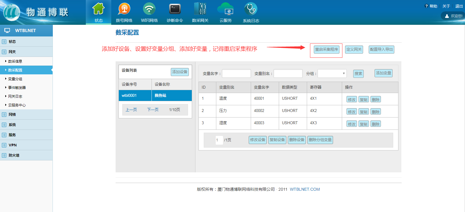
Task: Click the 重启采集程序 button
Action: (x=327, y=50)
